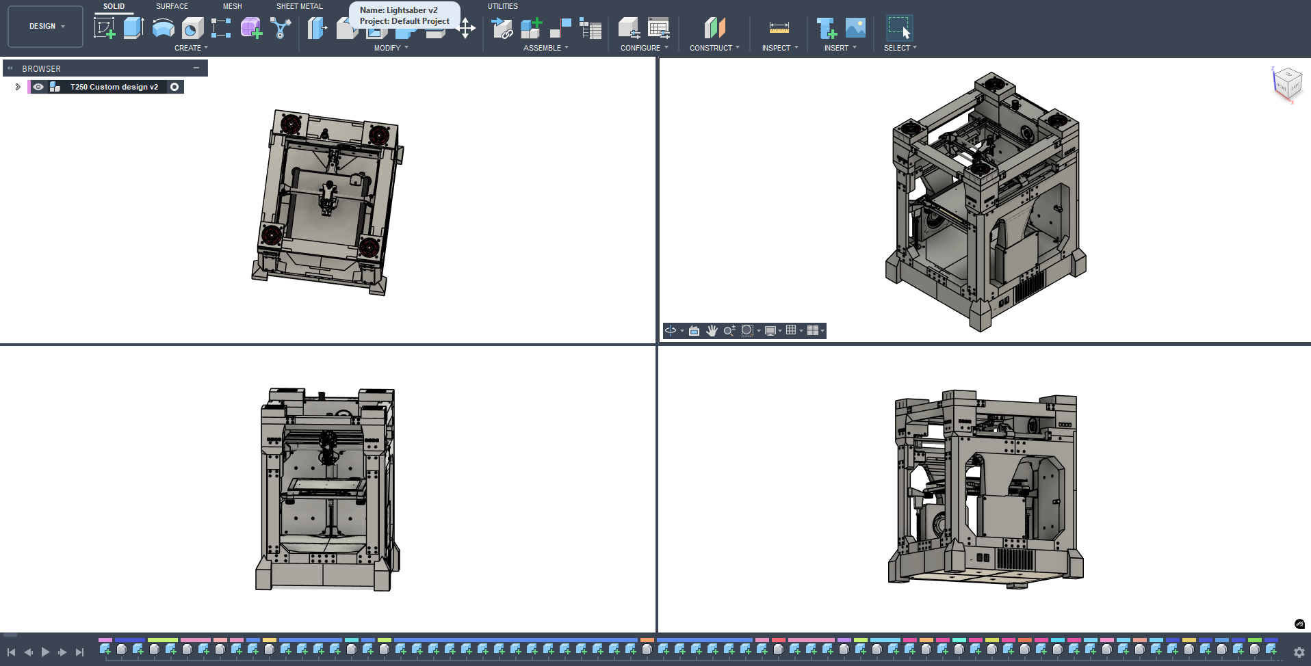Click the Insert Fastener bolt icon
The height and width of the screenshot is (666, 1311).
(826, 28)
